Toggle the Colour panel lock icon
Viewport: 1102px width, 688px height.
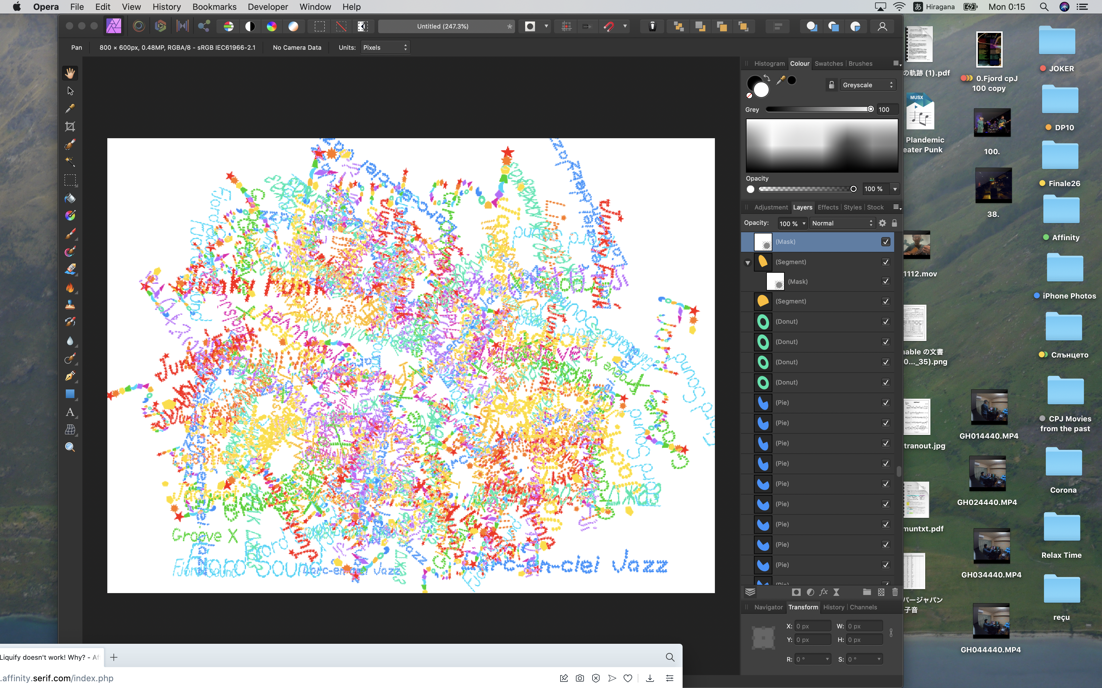(x=831, y=85)
